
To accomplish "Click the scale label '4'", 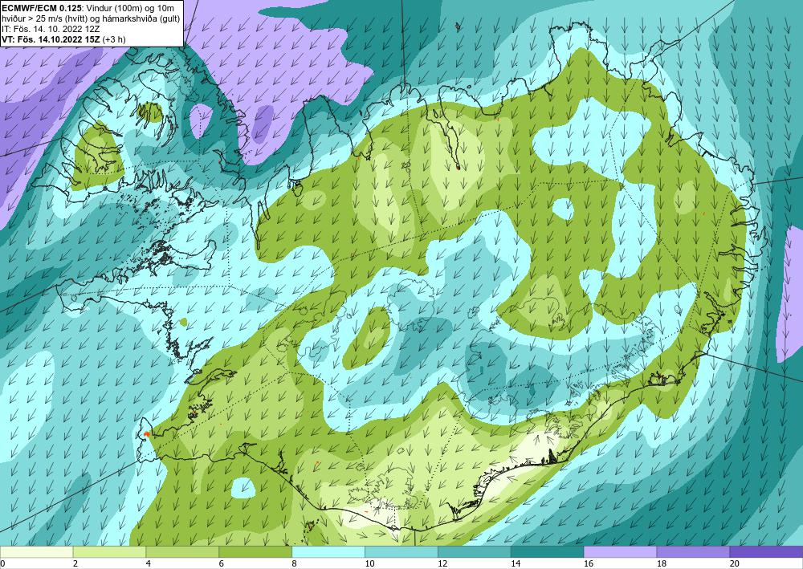I will [149, 564].
